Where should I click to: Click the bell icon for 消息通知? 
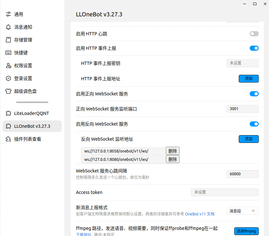(x=8, y=27)
